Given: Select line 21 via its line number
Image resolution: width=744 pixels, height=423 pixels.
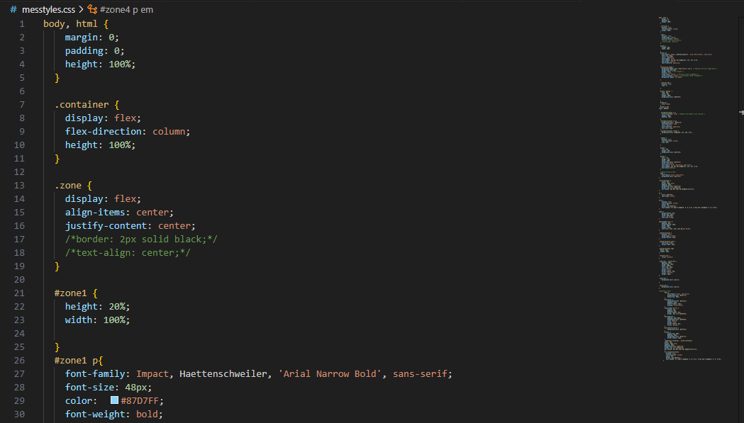Looking at the screenshot, I should (x=19, y=293).
